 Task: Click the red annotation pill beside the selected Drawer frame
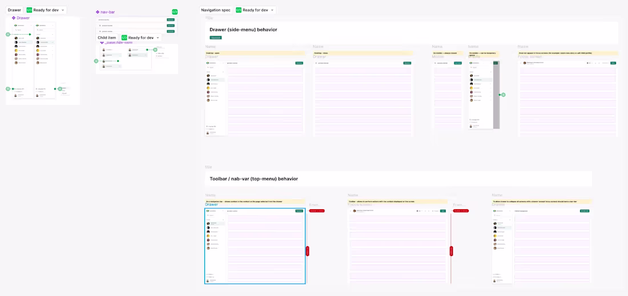coord(316,211)
